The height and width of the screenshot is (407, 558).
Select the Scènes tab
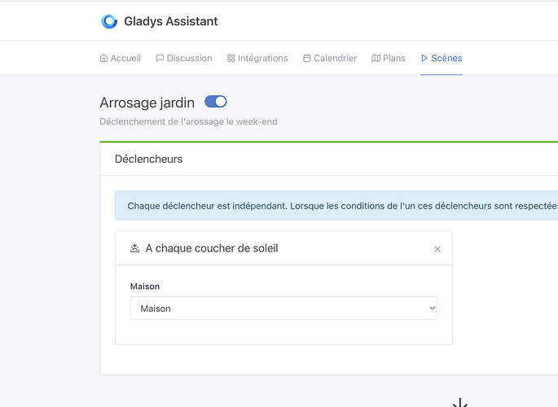[442, 58]
